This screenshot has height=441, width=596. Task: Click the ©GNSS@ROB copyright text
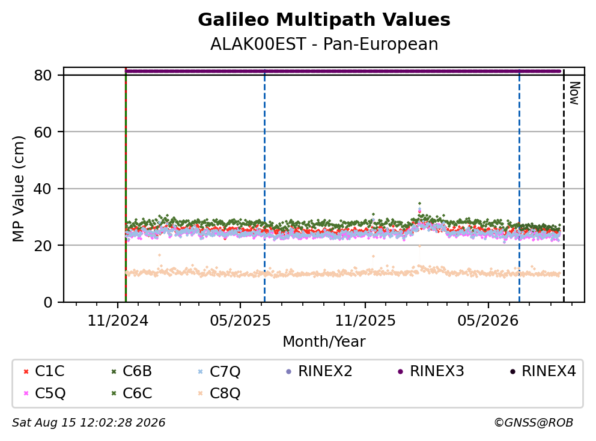534,423
